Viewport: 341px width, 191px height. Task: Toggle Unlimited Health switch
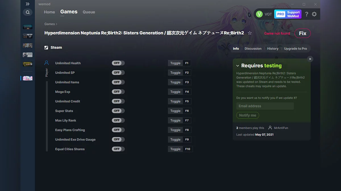pyautogui.click(x=118, y=63)
